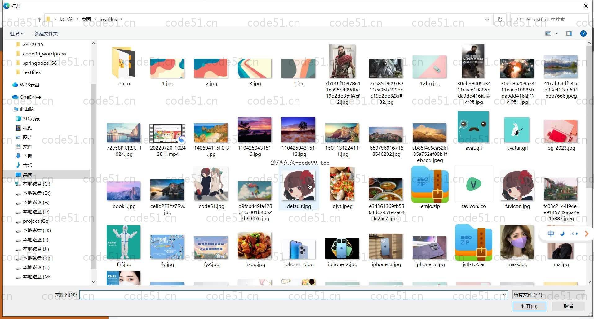Open the 组织 menu dropdown

16,33
